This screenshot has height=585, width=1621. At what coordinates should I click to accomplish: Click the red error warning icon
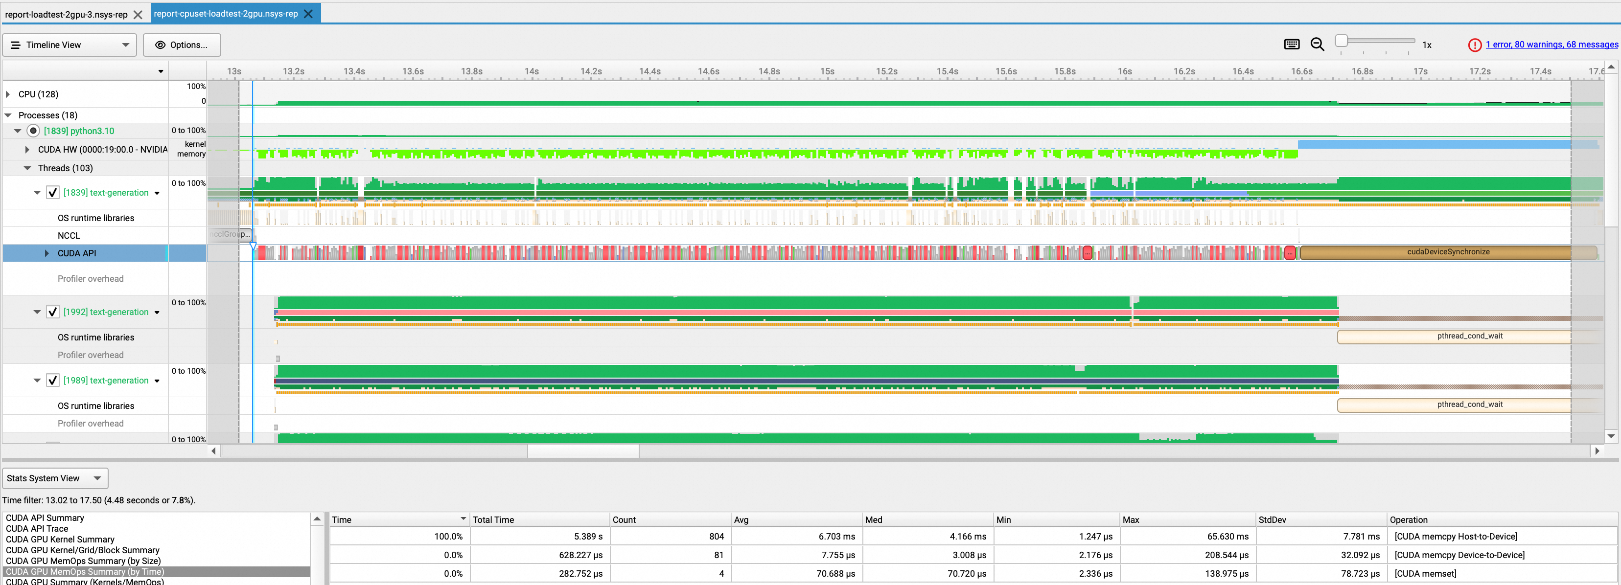tap(1474, 45)
